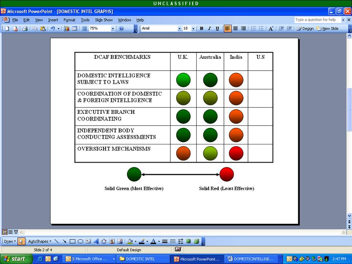The width and height of the screenshot is (352, 264).
Task: Insert WordArt
Action: [x=96, y=241]
